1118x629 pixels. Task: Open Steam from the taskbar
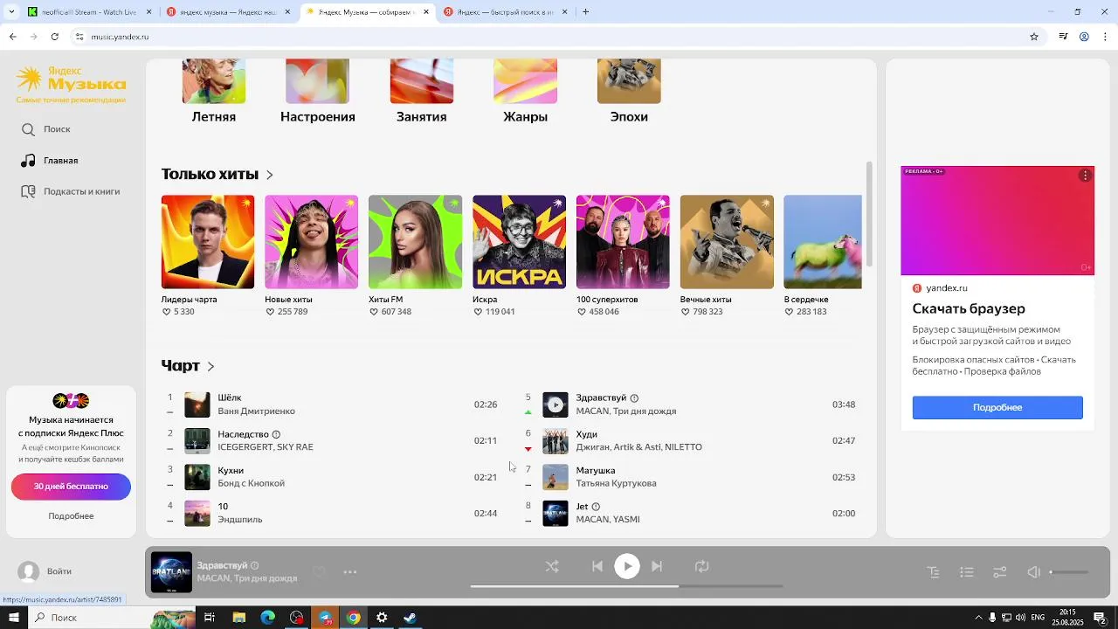pos(410,618)
